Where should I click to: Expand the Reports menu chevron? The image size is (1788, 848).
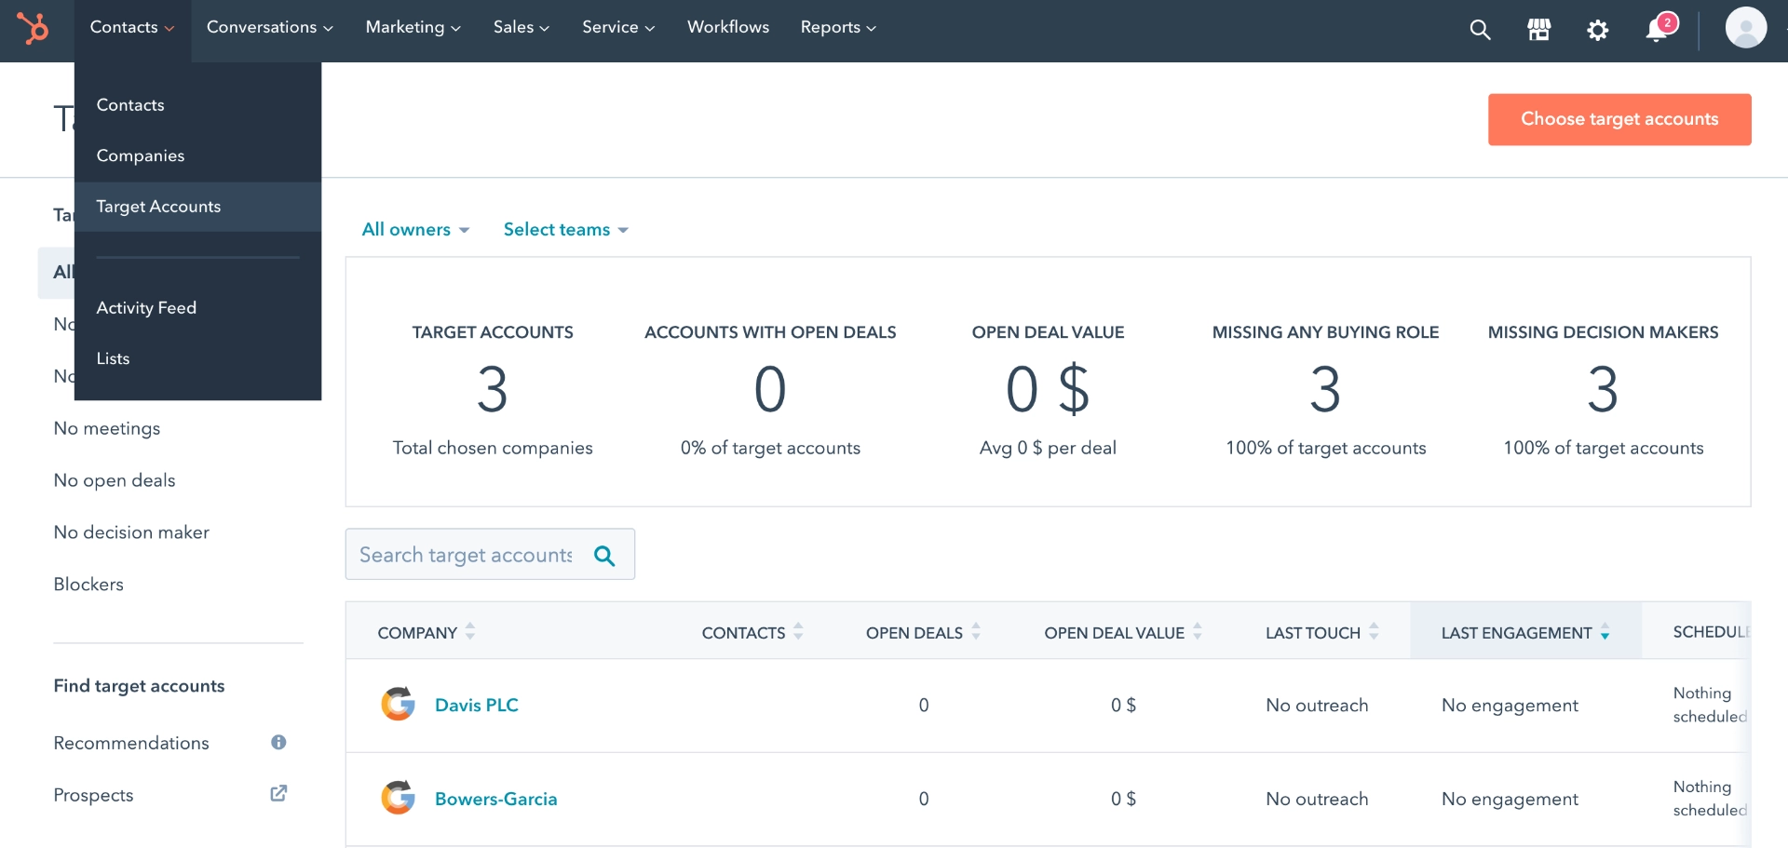872,28
